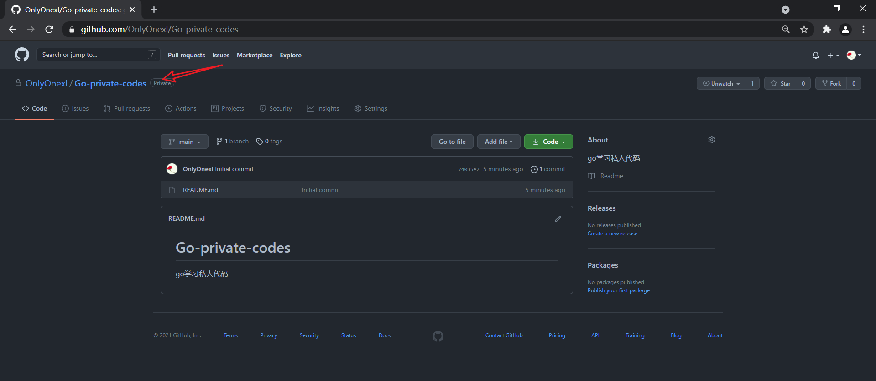Click the footer GitHub logo
Image resolution: width=876 pixels, height=381 pixels.
[x=438, y=336]
